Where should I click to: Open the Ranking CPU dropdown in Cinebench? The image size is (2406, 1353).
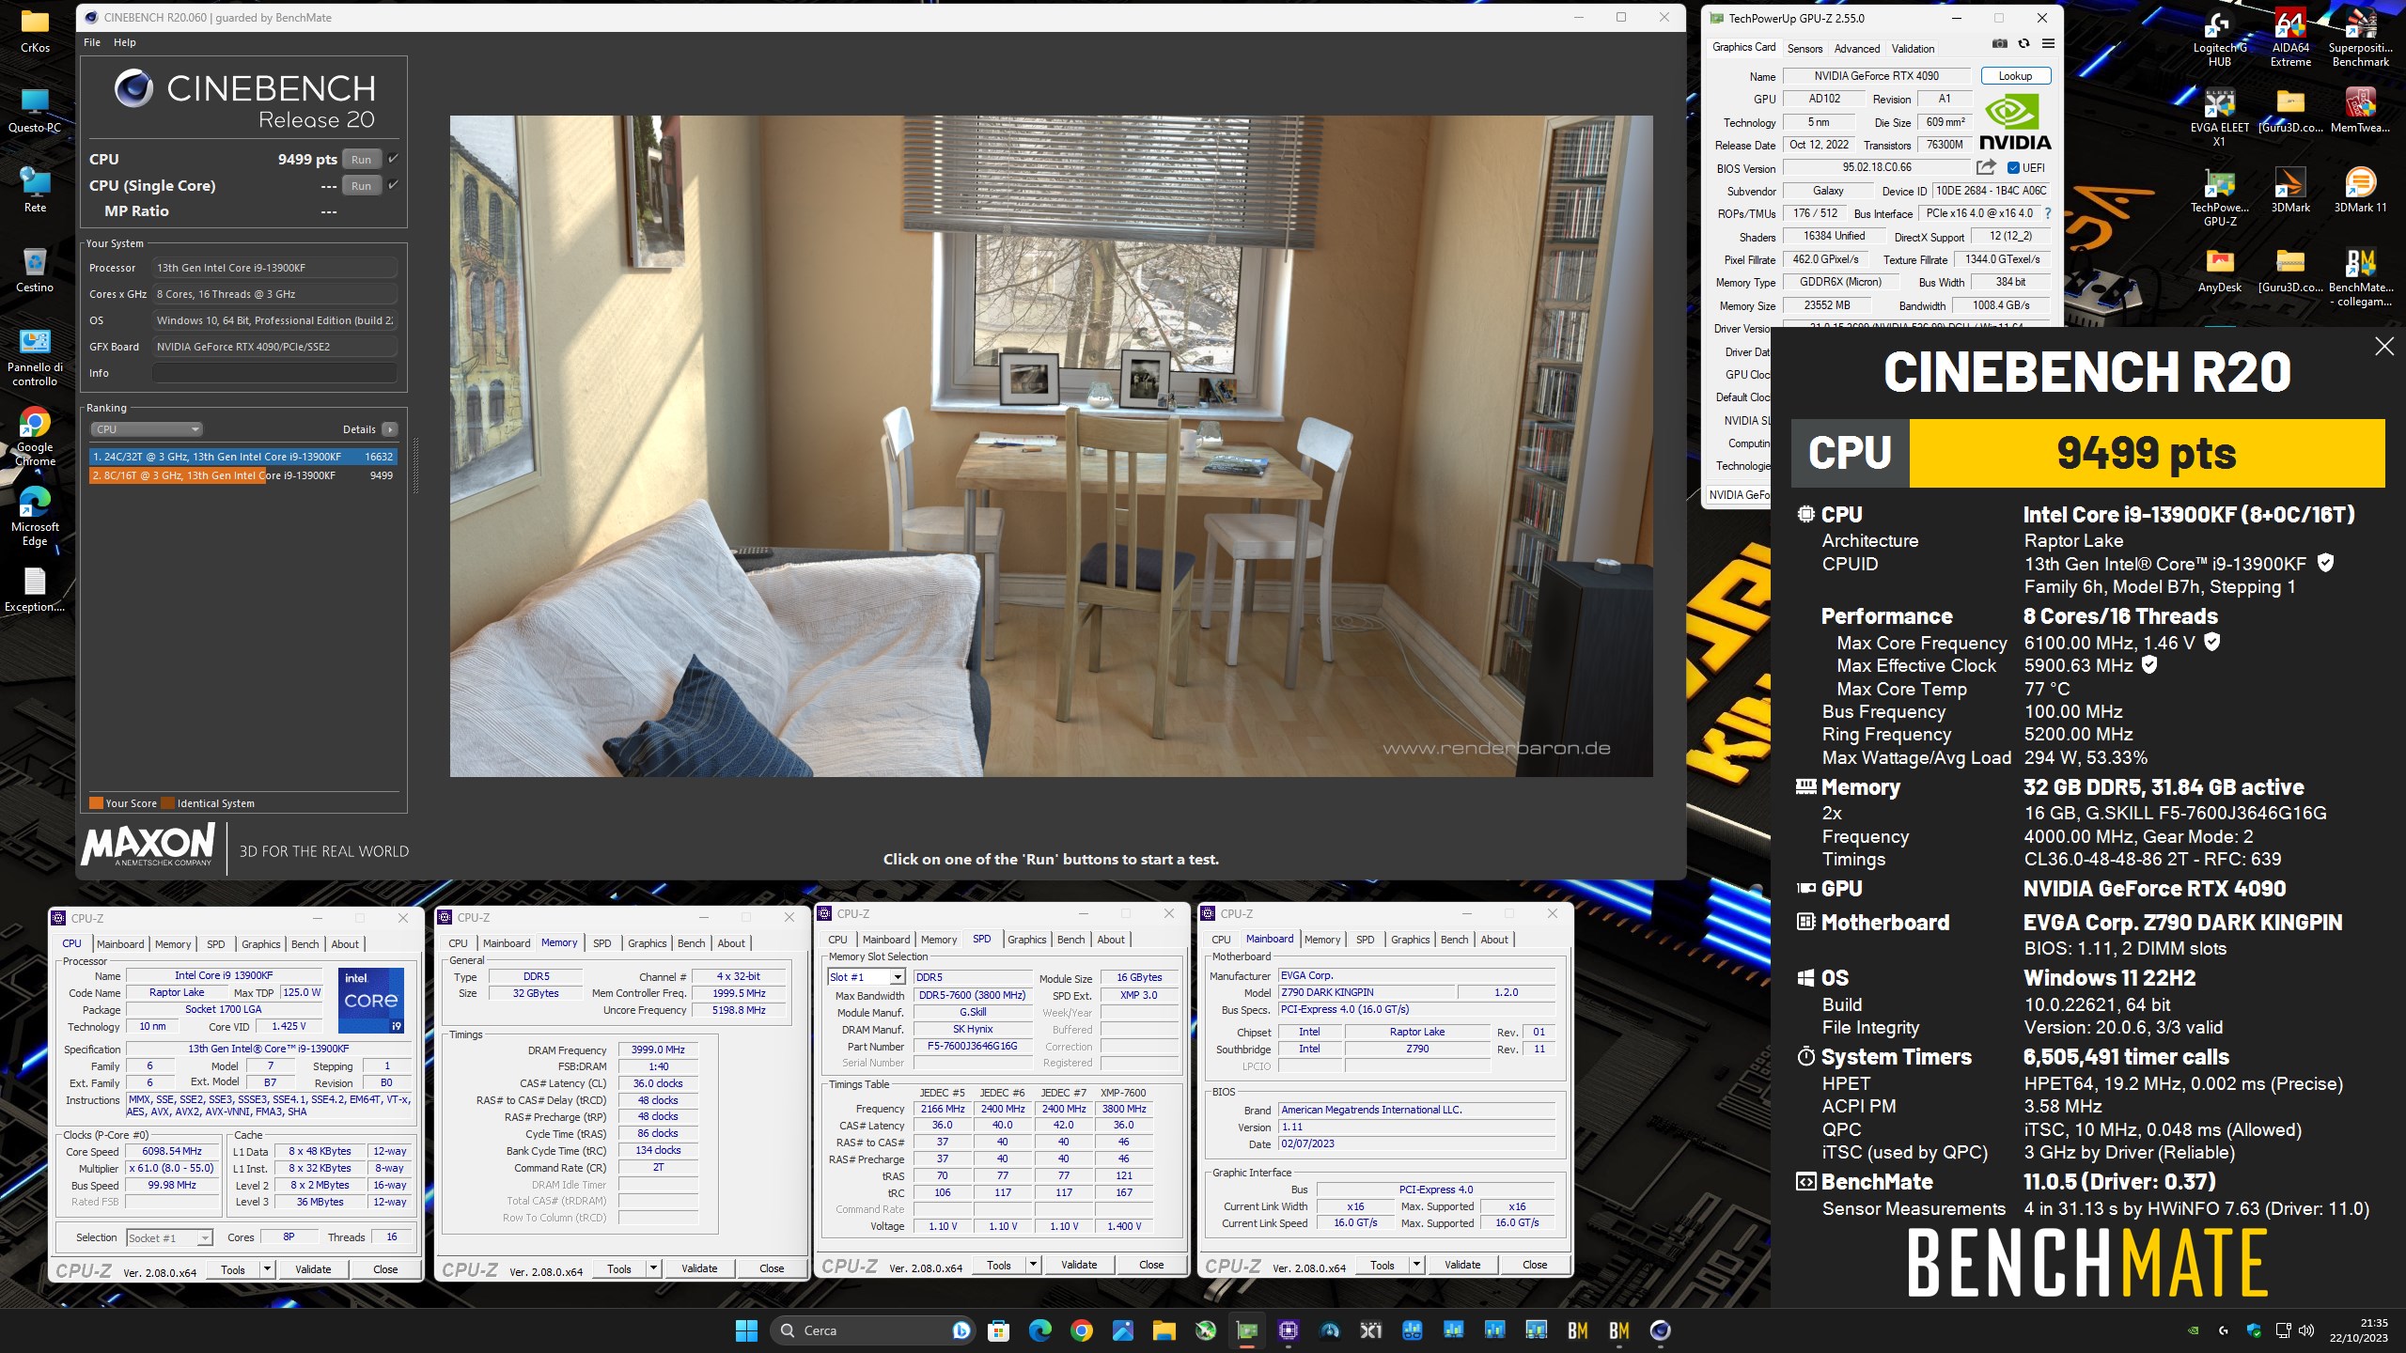pyautogui.click(x=147, y=429)
